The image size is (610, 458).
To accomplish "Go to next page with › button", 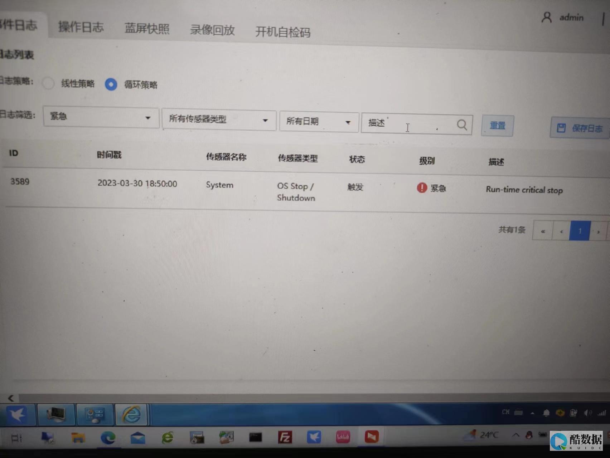I will tap(598, 232).
